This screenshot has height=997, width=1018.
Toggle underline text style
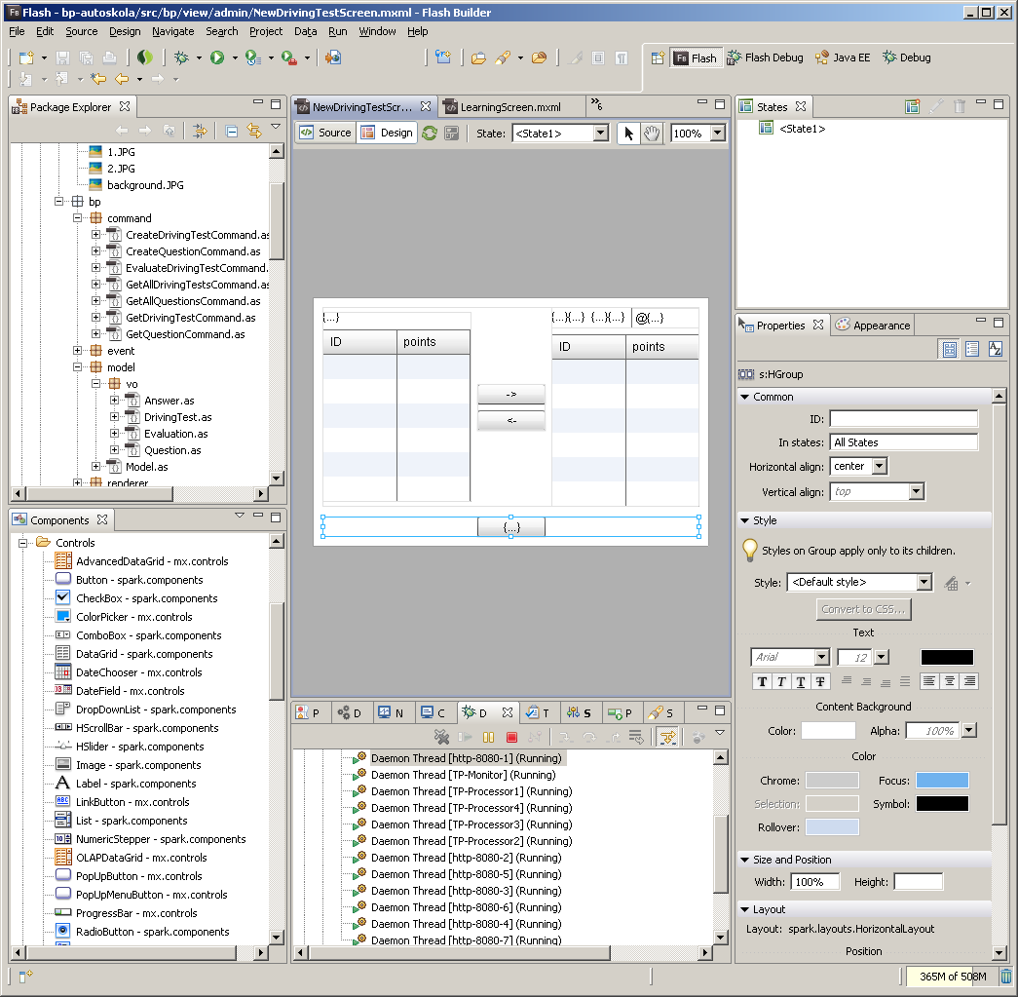tap(801, 681)
